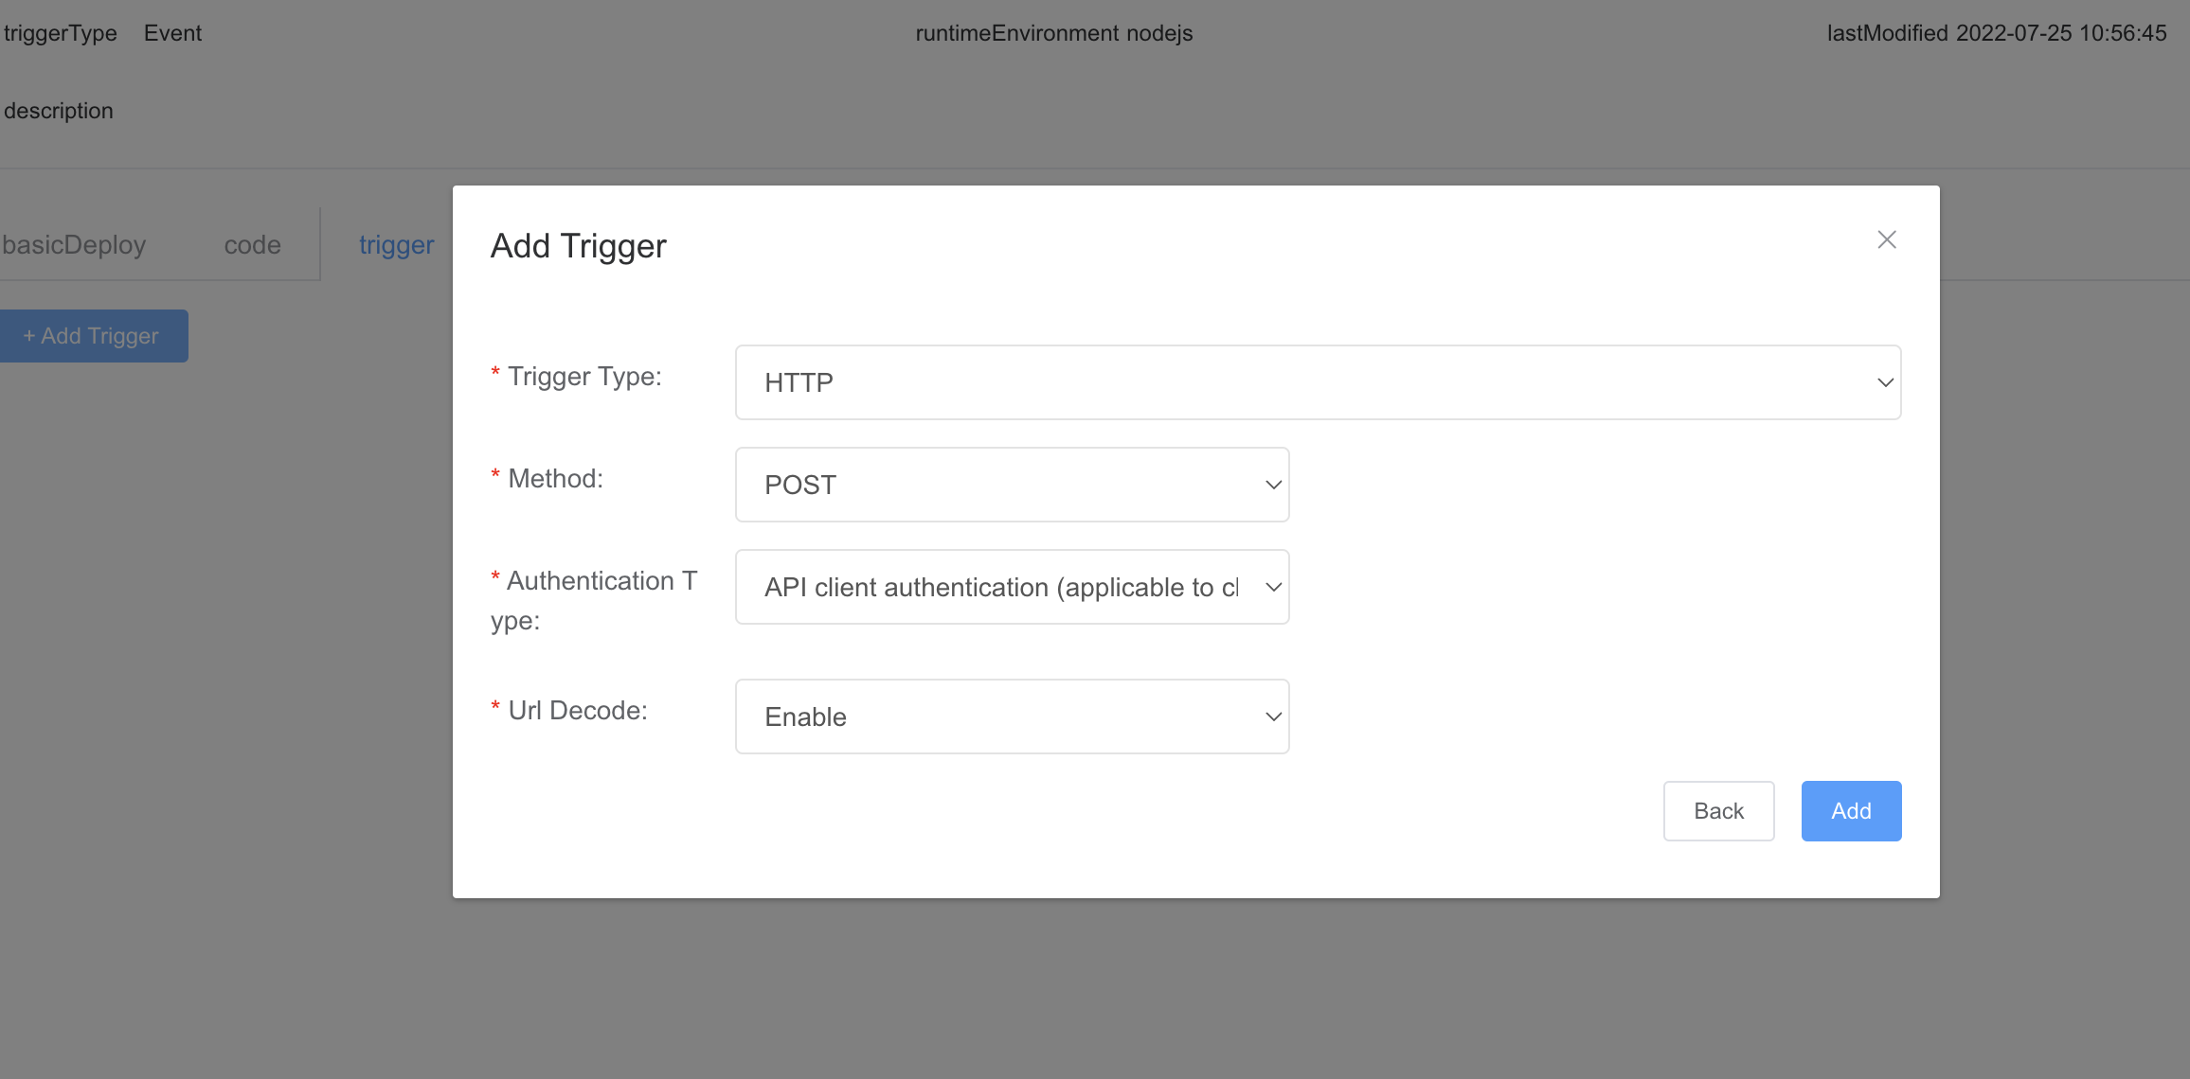Switch to the basicDeploy tab

click(74, 245)
